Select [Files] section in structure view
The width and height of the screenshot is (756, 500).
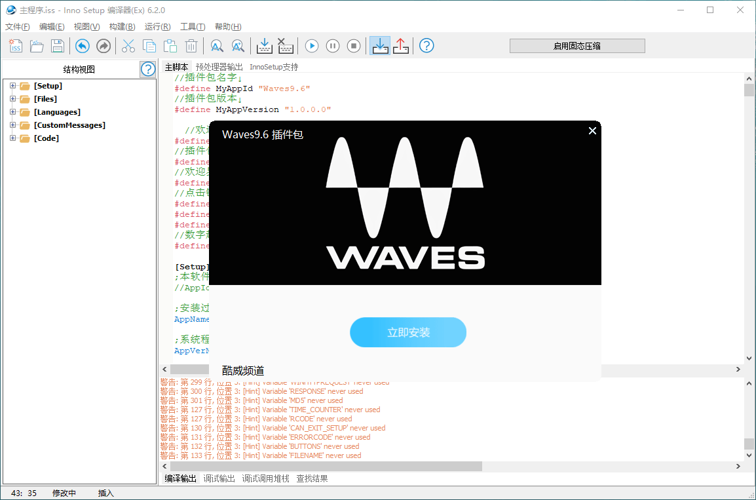tap(45, 99)
